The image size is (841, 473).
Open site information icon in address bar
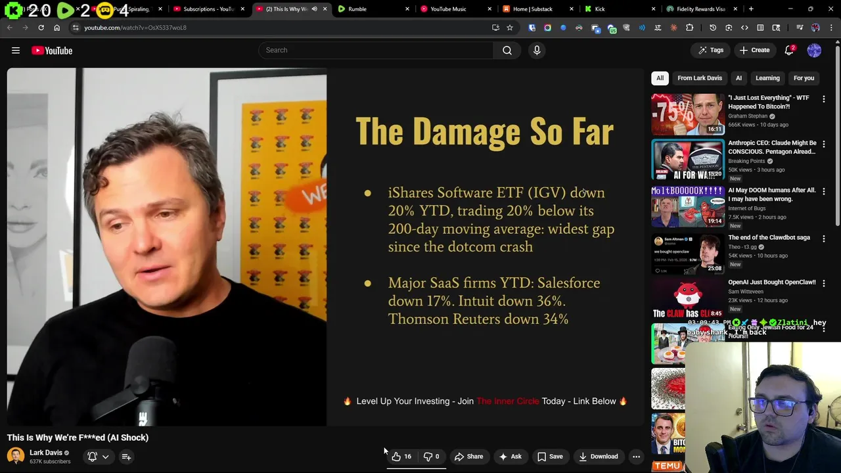(76, 28)
